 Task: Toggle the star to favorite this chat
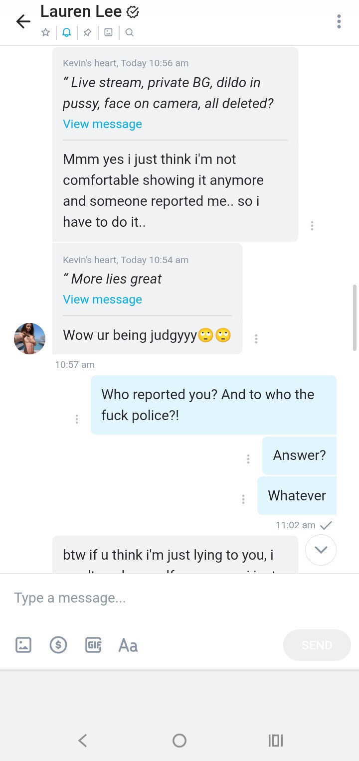45,33
